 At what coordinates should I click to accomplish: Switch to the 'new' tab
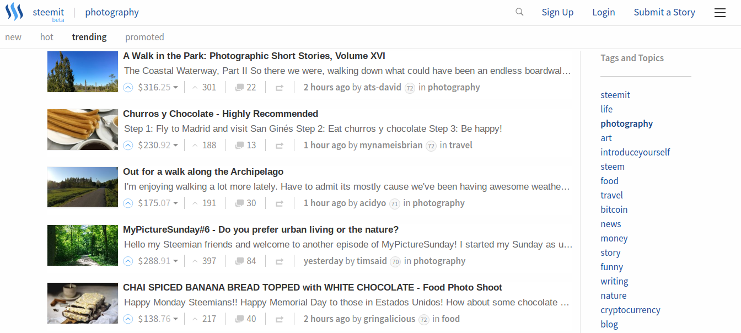point(13,37)
